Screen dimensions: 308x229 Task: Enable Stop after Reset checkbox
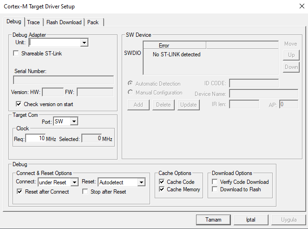pyautogui.click(x=85, y=191)
